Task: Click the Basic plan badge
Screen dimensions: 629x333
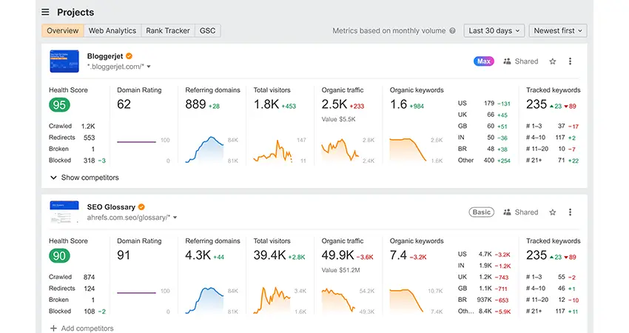Action: coord(482,212)
